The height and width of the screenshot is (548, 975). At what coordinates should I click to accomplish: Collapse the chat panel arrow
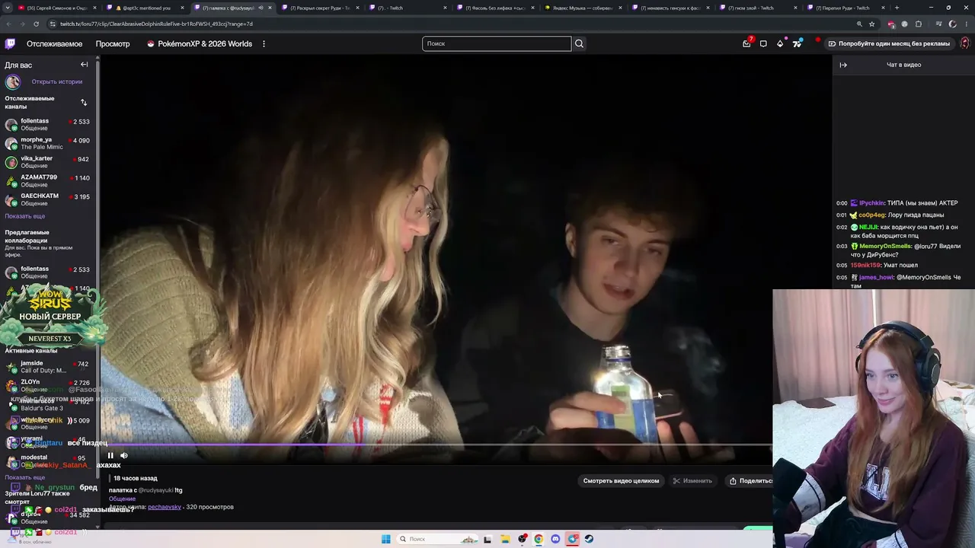pos(843,65)
